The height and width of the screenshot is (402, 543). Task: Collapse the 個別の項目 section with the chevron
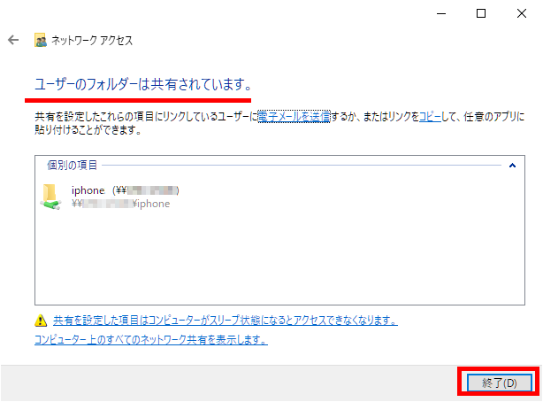[512, 166]
